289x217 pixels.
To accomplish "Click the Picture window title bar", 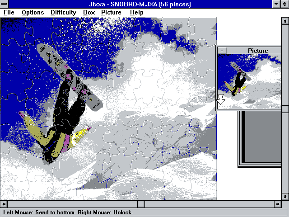I will point(257,51).
